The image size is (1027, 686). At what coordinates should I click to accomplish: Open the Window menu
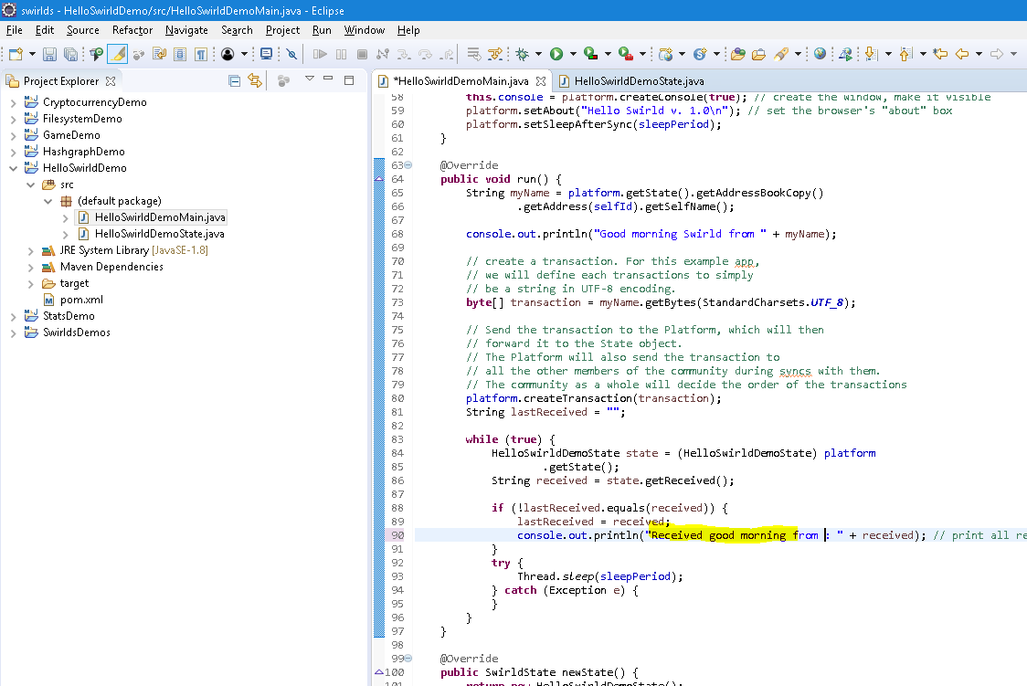(365, 30)
